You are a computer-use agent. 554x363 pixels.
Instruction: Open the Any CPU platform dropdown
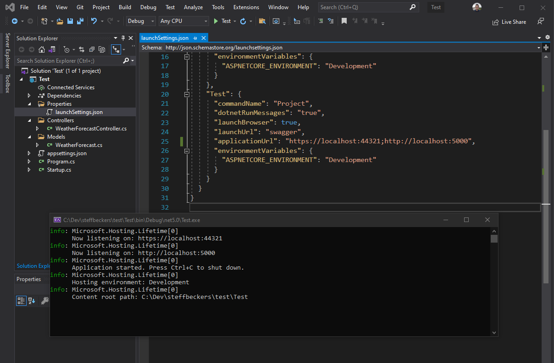pyautogui.click(x=184, y=21)
